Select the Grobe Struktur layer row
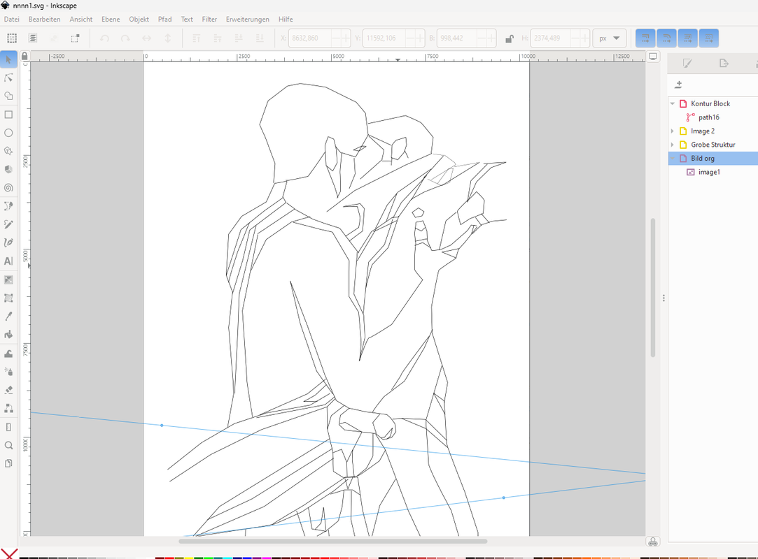Image resolution: width=758 pixels, height=559 pixels. pos(713,145)
